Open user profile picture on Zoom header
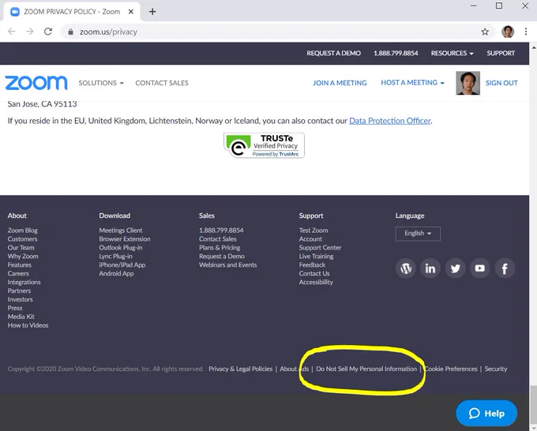The image size is (537, 431). click(468, 83)
